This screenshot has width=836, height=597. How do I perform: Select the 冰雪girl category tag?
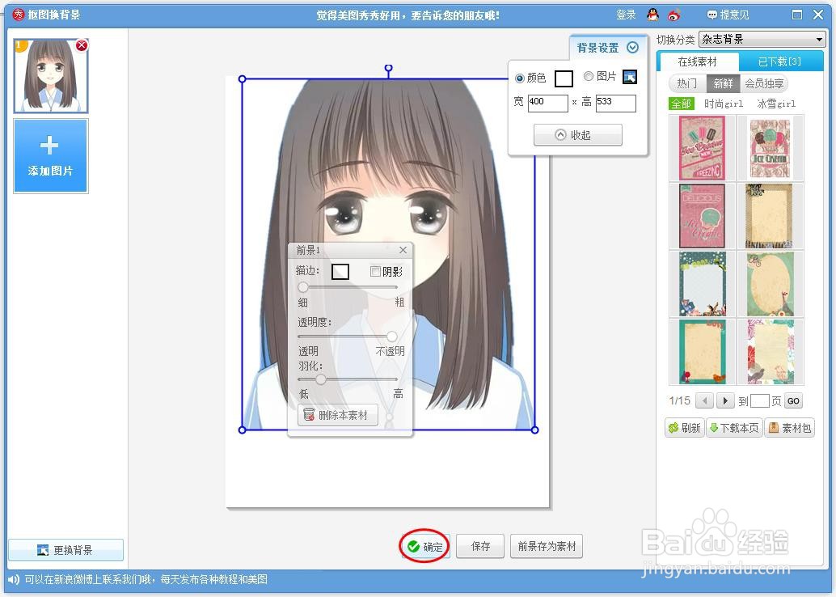click(x=776, y=104)
